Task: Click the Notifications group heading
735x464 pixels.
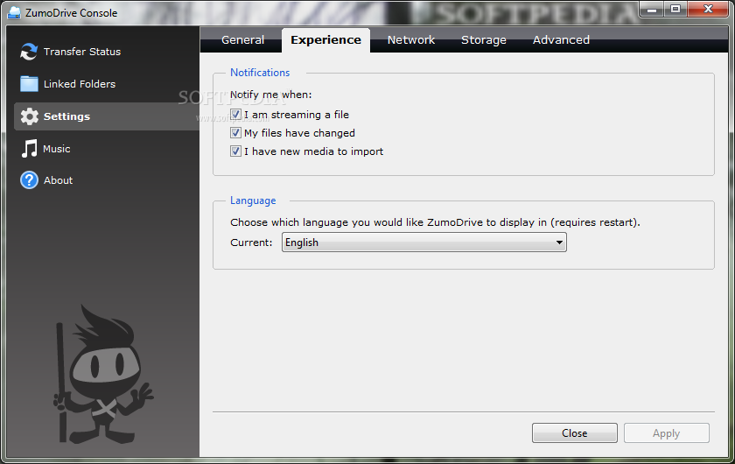Action: 260,73
